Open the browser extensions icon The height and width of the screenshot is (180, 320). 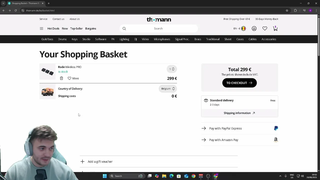pos(295,10)
